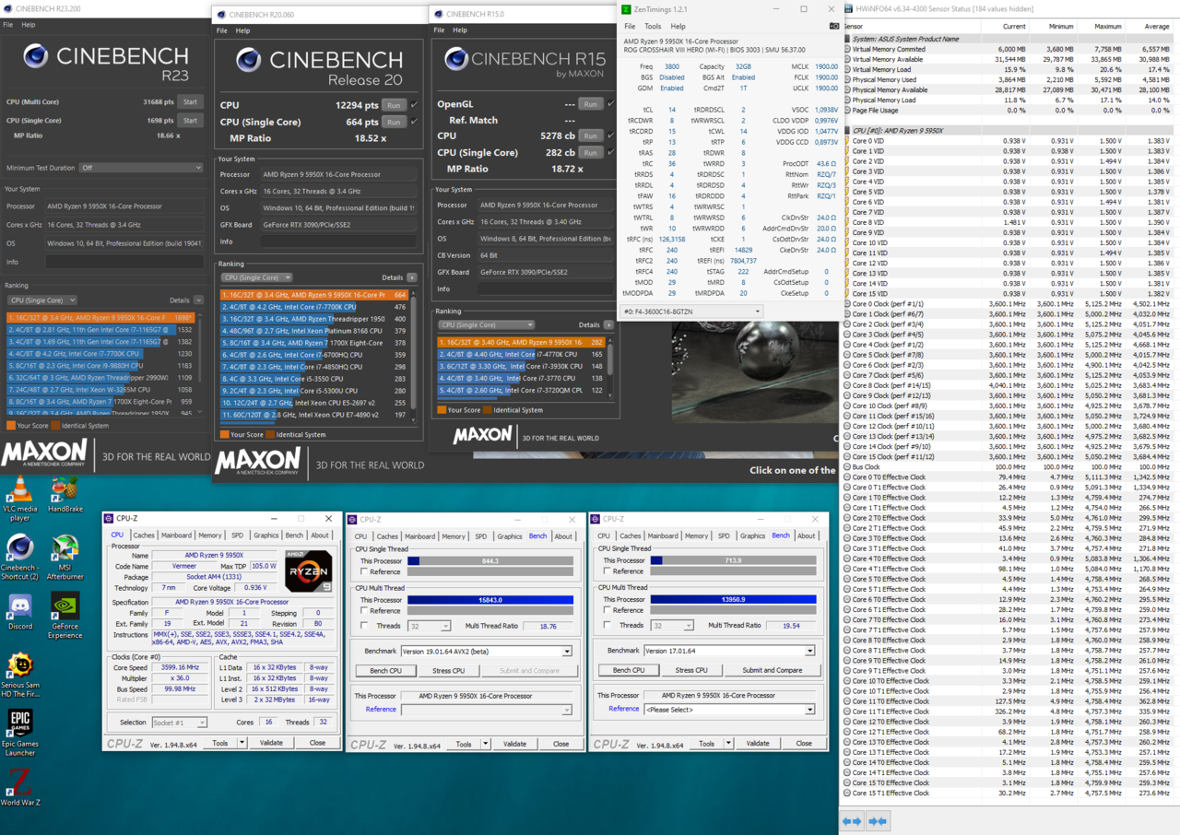Toggle Cinebench R20 CPU Single Core checkbox

click(414, 122)
